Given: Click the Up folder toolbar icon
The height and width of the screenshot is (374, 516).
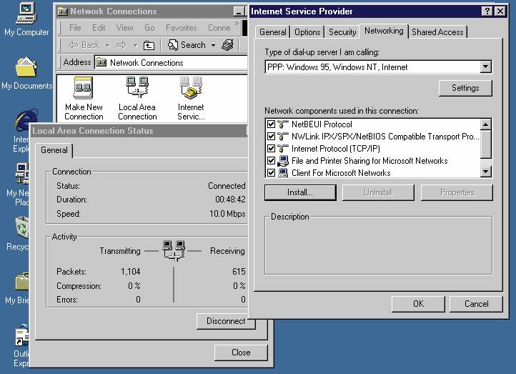Looking at the screenshot, I should [x=149, y=45].
